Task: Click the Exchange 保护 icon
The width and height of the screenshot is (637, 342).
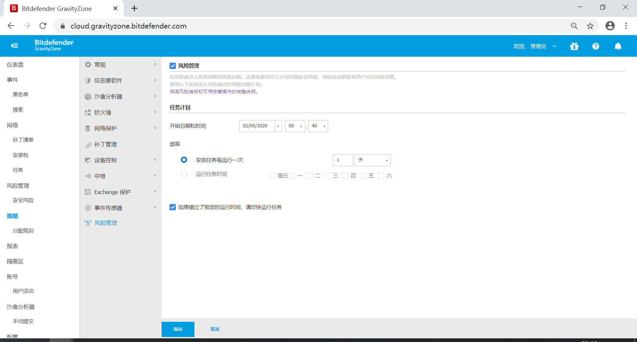Action: [x=88, y=192]
